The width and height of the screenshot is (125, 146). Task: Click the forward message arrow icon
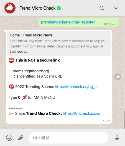tap(118, 77)
